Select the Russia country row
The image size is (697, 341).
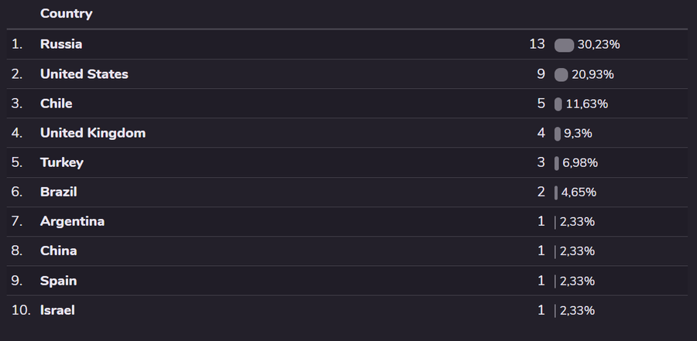pyautogui.click(x=61, y=44)
